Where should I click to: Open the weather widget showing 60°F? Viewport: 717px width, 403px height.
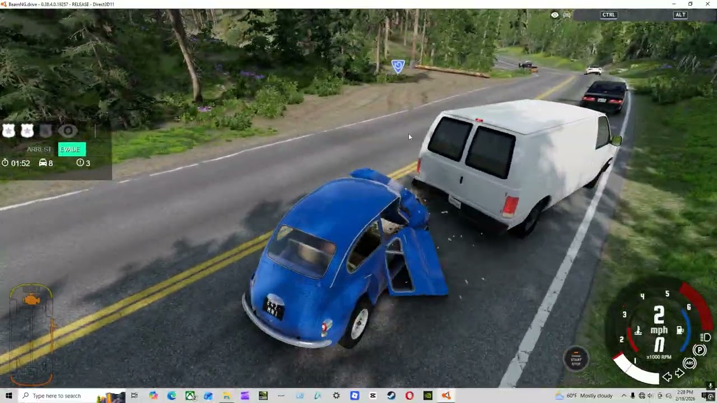tap(584, 396)
